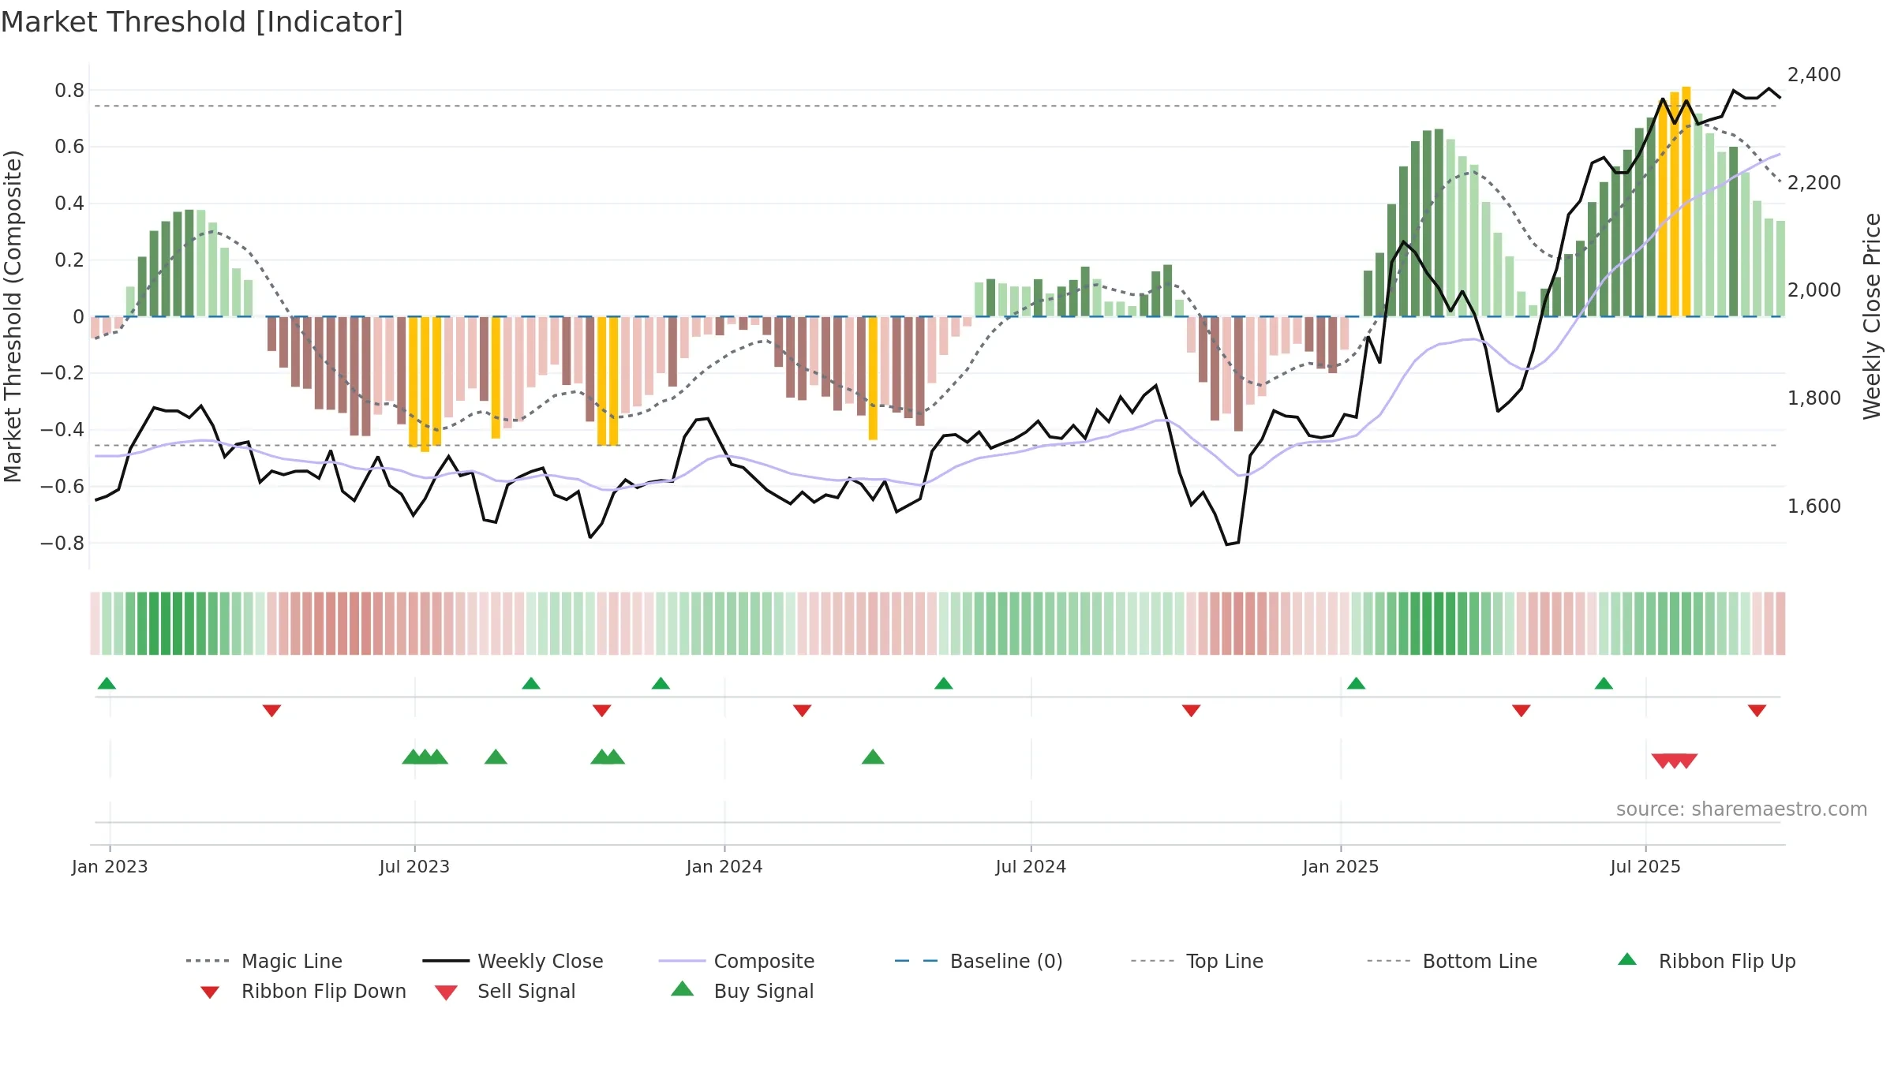1894x1065 pixels.
Task: Toggle the Buy Signal legend entry
Action: point(742,991)
